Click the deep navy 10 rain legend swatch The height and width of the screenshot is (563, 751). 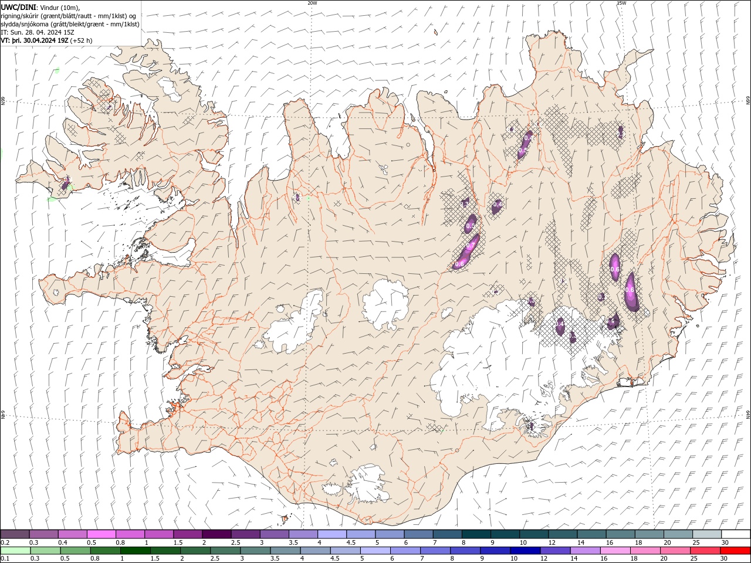[x=525, y=551]
